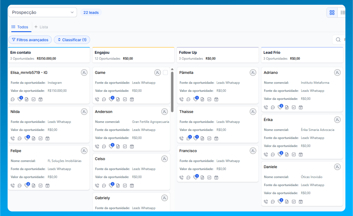Open notes document icon on Pâmella card
This screenshot has width=353, height=216.
202,99
